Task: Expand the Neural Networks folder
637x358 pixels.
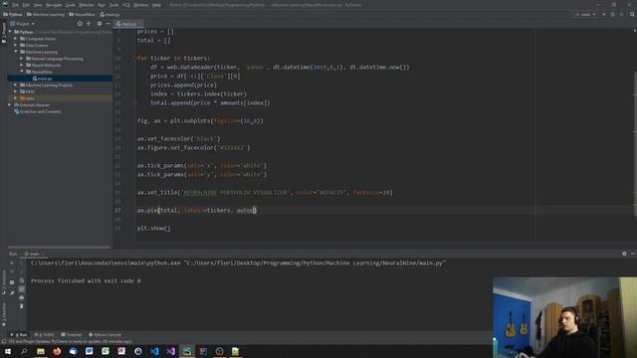Action: [x=22, y=65]
